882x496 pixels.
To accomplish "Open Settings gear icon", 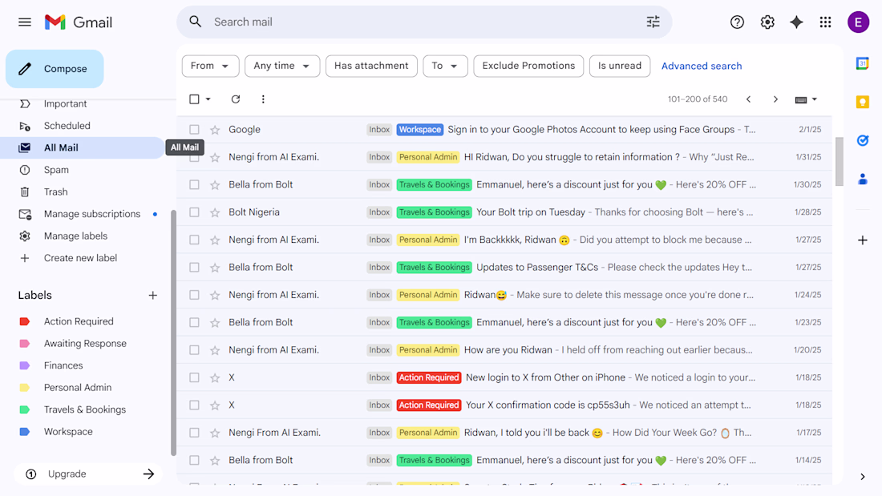I will [x=767, y=22].
